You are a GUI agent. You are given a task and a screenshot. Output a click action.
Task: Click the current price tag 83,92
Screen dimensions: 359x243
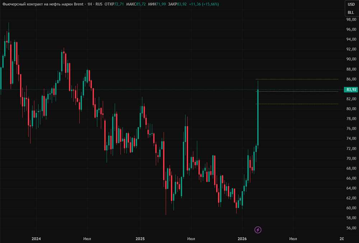coord(351,89)
